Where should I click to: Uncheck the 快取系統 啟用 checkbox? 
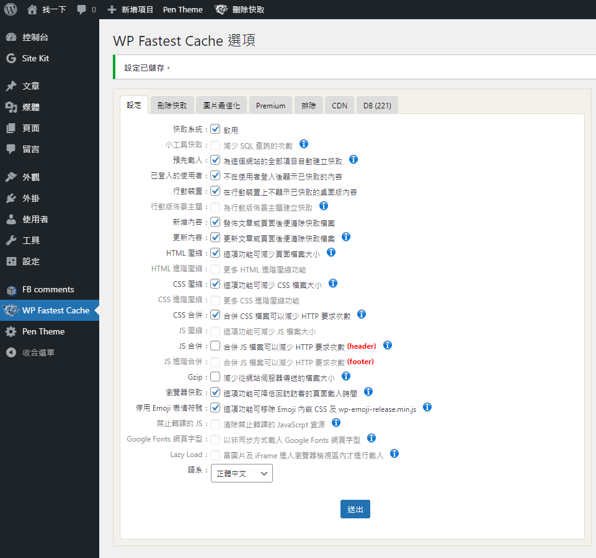[x=215, y=129]
